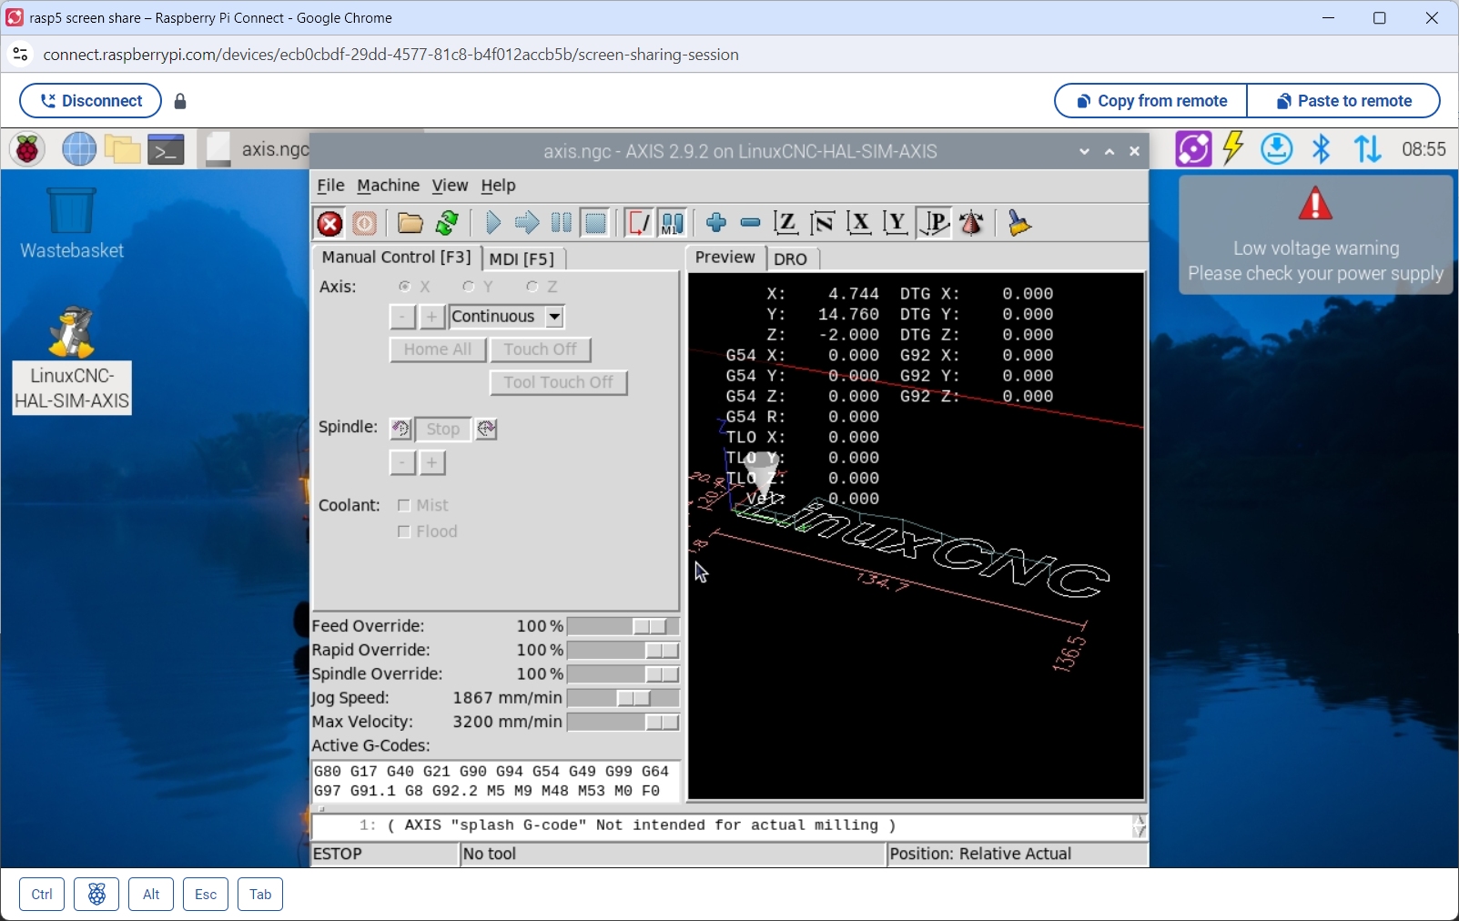
Task: Launch the web browser from the Pi panel
Action: 79,149
